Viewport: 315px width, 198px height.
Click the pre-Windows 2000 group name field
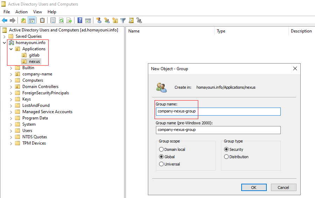coord(218,130)
